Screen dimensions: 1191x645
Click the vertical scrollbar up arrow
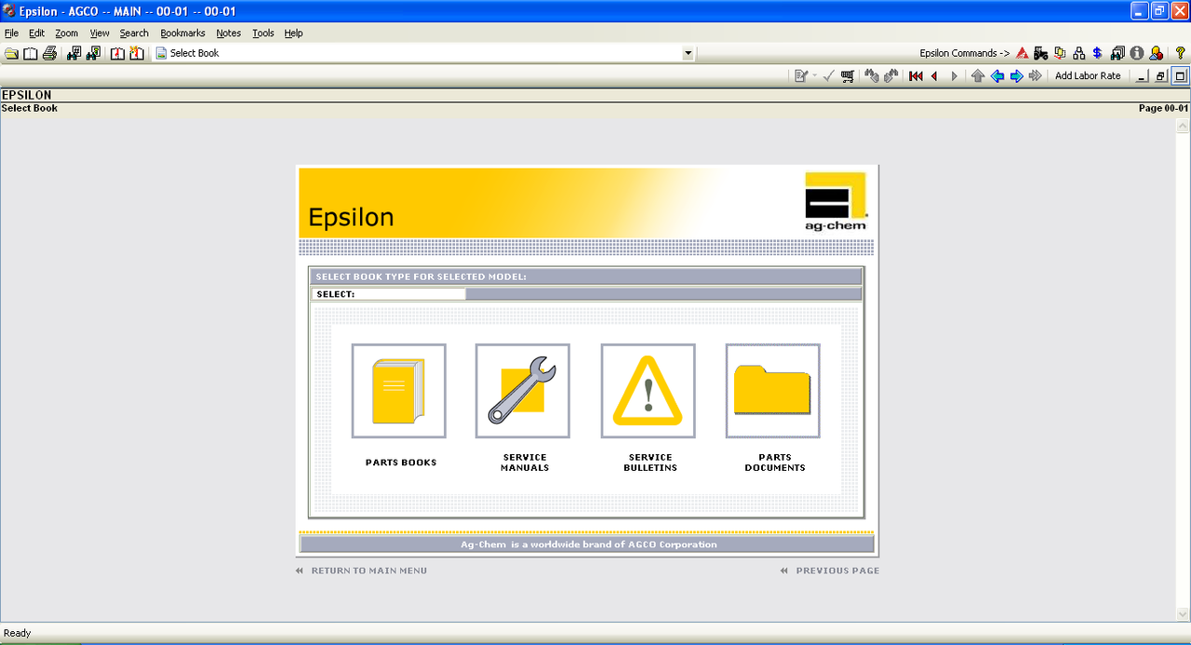[x=1184, y=125]
